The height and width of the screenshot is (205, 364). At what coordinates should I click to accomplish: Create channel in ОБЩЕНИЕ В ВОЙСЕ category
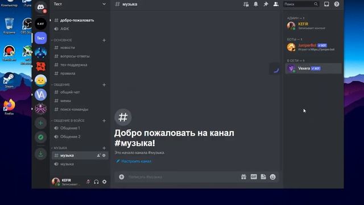click(104, 121)
